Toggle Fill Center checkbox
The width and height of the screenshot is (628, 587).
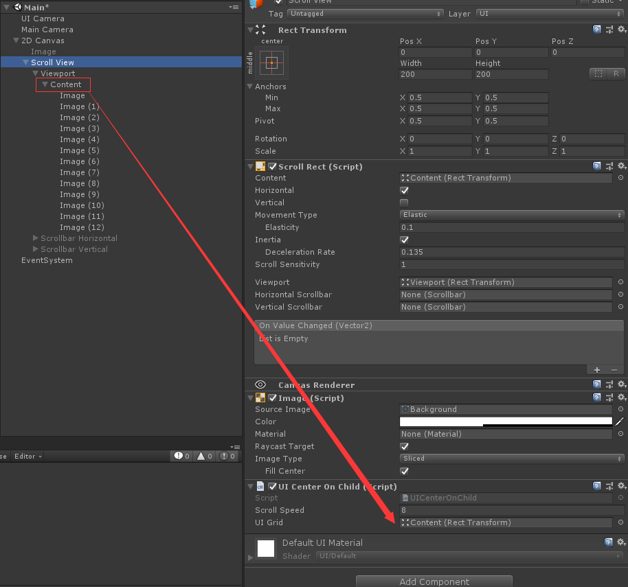click(x=404, y=471)
